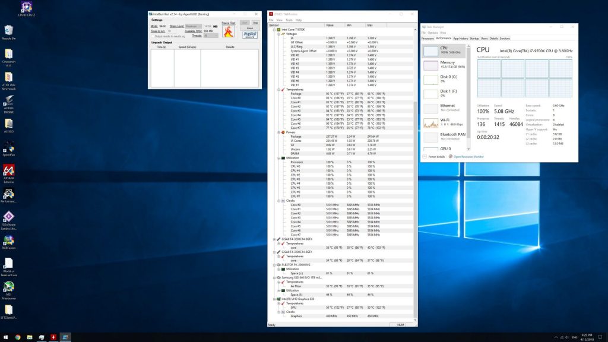608x342 pixels.
Task: Click the down arrow of Task Manager's sidebar scrollbar
Action: (468, 149)
